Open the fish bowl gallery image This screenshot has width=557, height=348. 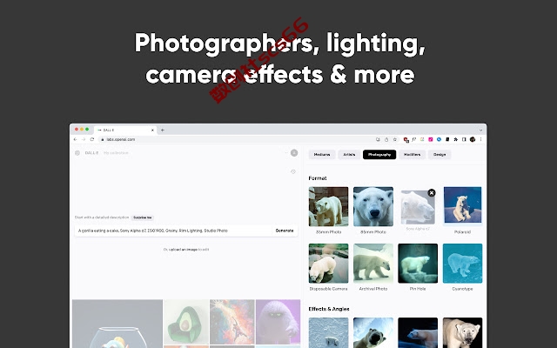pyautogui.click(x=117, y=324)
